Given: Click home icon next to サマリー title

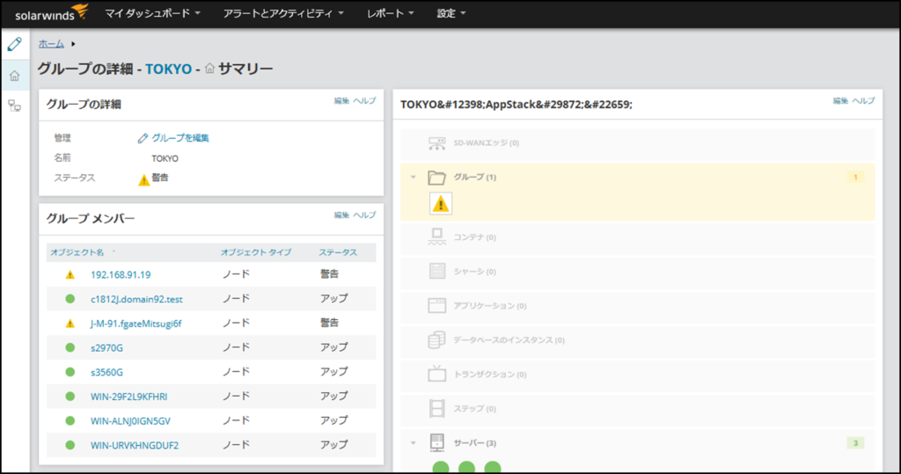Looking at the screenshot, I should coord(209,69).
